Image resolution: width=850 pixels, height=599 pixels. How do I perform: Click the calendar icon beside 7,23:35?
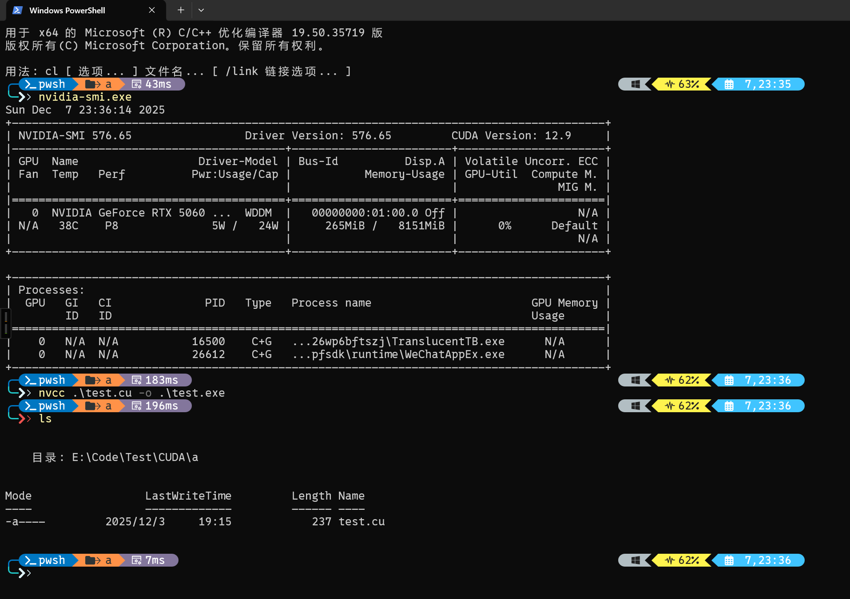tap(729, 84)
